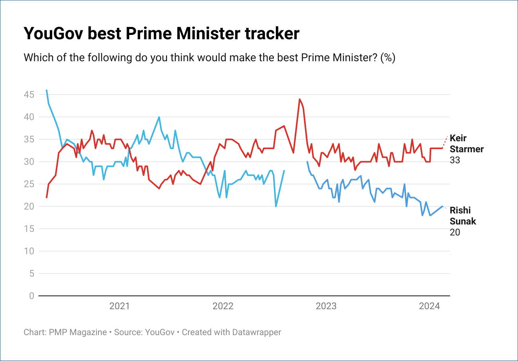Click the Created with Datawrapper text

click(232, 332)
